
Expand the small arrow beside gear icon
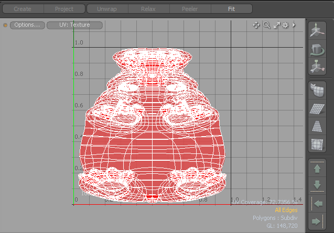(294, 25)
